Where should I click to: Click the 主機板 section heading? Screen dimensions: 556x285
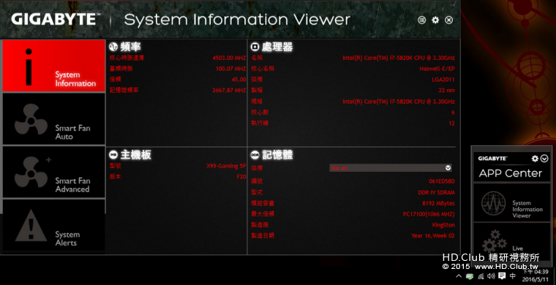click(136, 155)
